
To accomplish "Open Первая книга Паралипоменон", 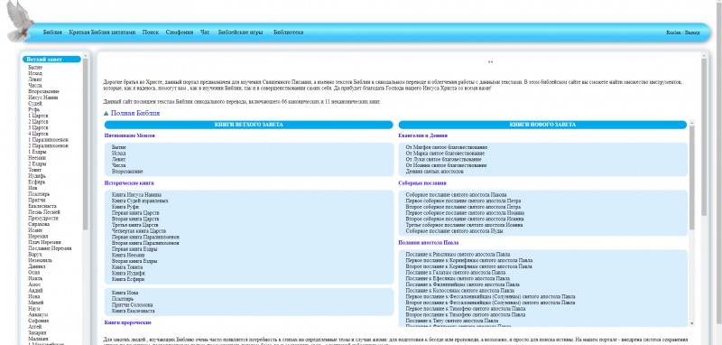I will (x=145, y=238).
